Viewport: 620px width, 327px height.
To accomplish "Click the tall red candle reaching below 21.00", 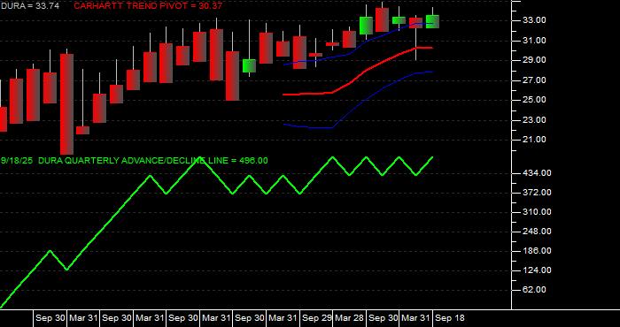I will tap(66, 104).
